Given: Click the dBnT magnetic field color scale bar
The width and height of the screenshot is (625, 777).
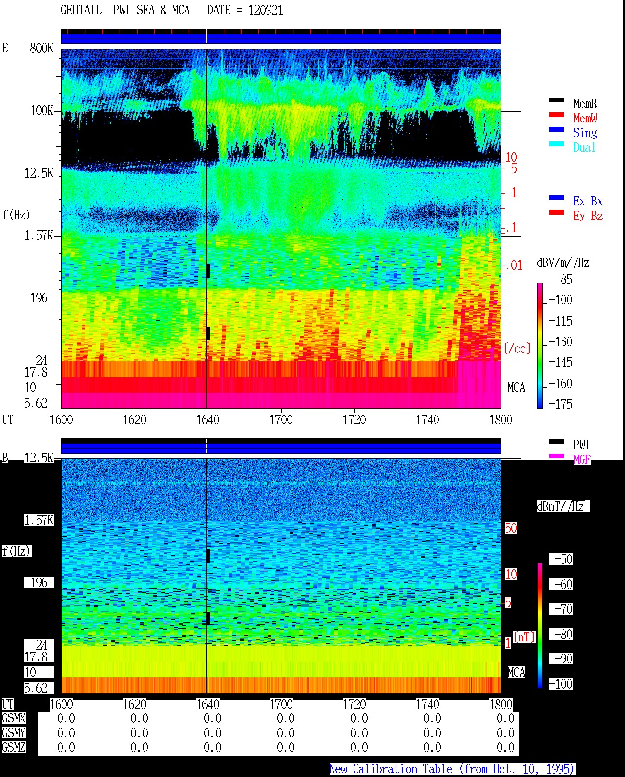Looking at the screenshot, I should point(540,626).
